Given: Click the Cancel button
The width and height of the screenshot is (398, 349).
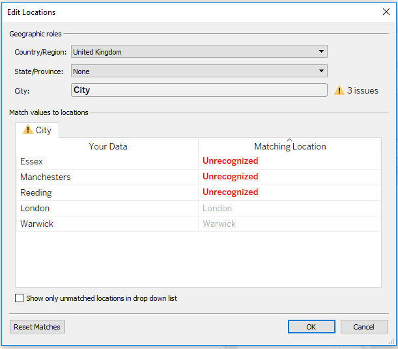Looking at the screenshot, I should [x=364, y=327].
